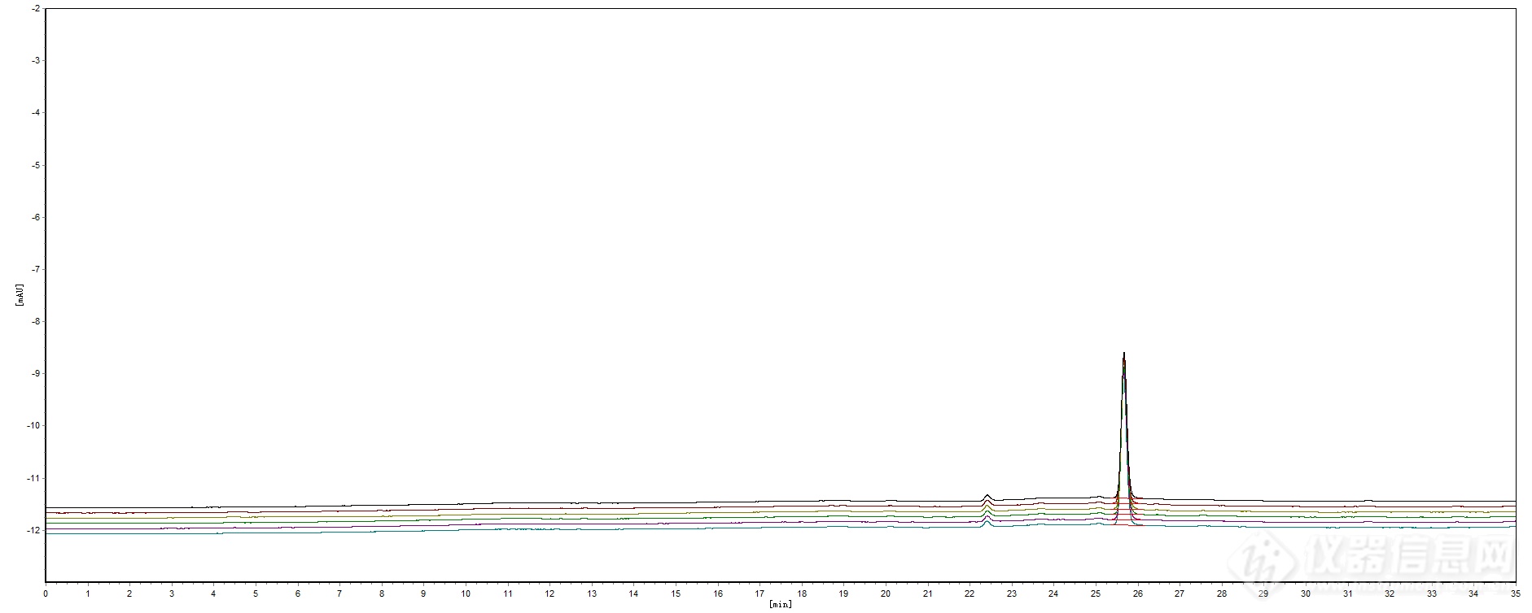
Task: Click the 25 label on the time axis
Action: pyautogui.click(x=1096, y=594)
